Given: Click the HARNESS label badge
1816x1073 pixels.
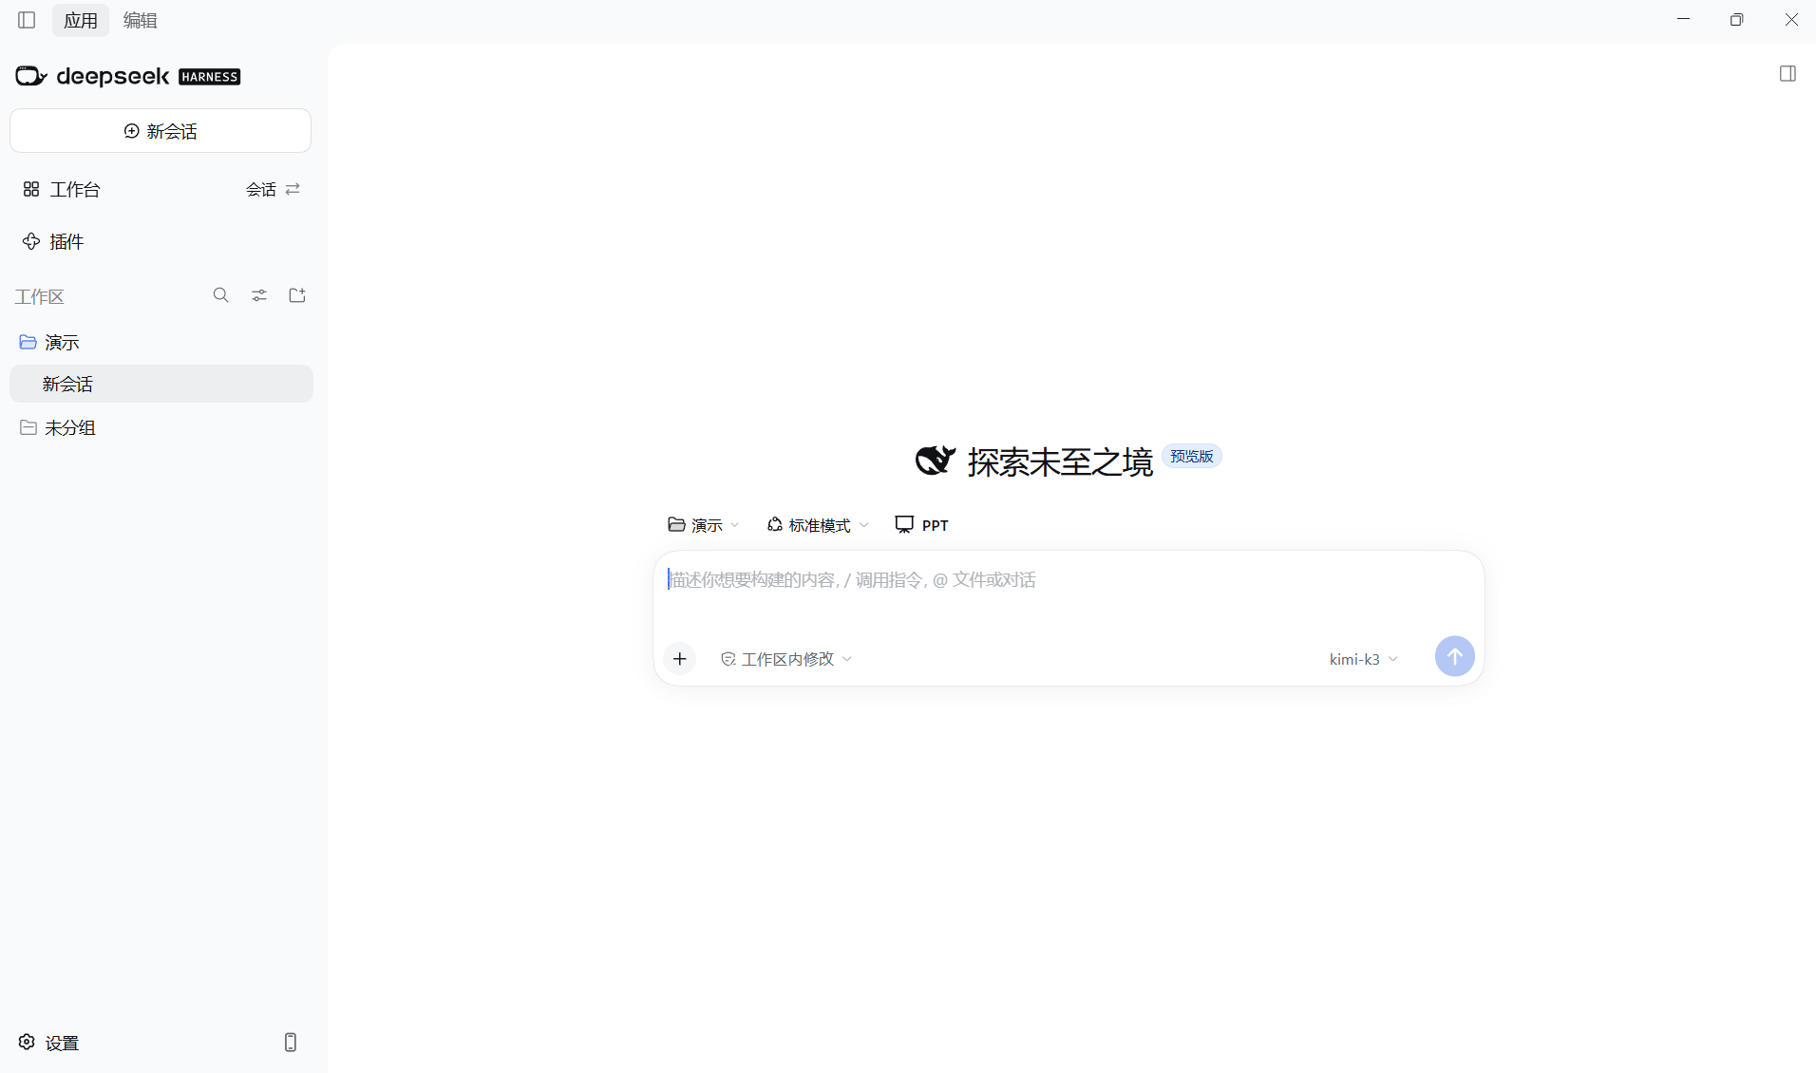Looking at the screenshot, I should 210,77.
